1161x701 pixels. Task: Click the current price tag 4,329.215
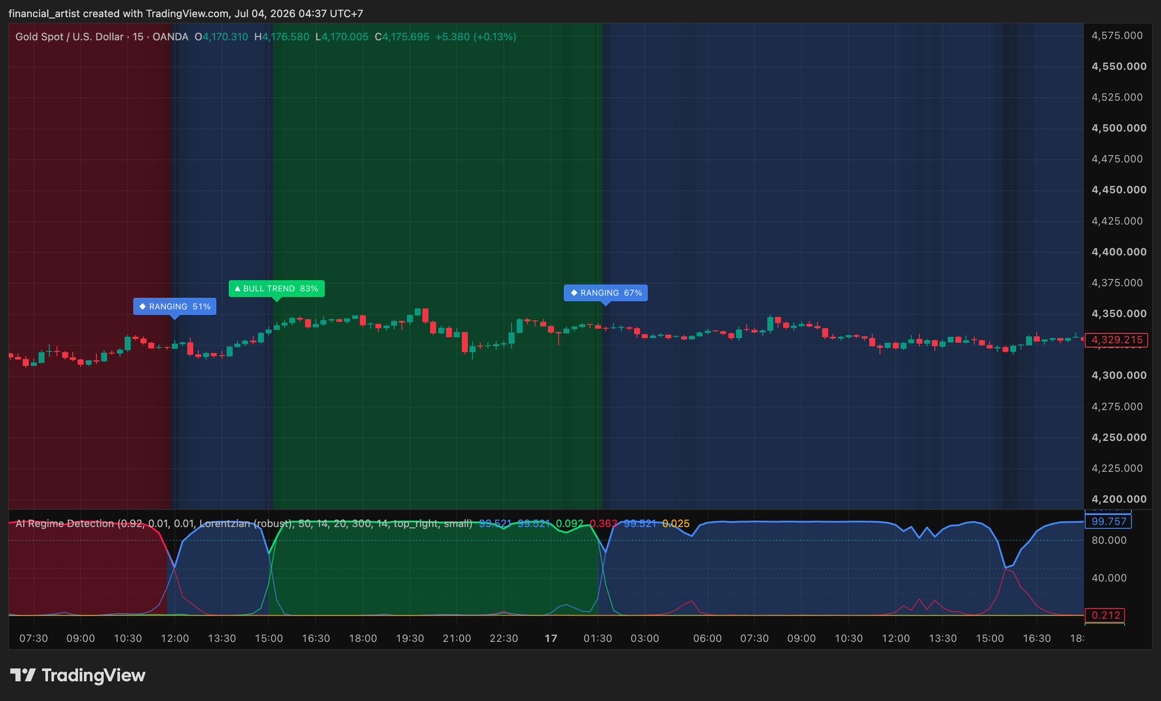(x=1116, y=340)
